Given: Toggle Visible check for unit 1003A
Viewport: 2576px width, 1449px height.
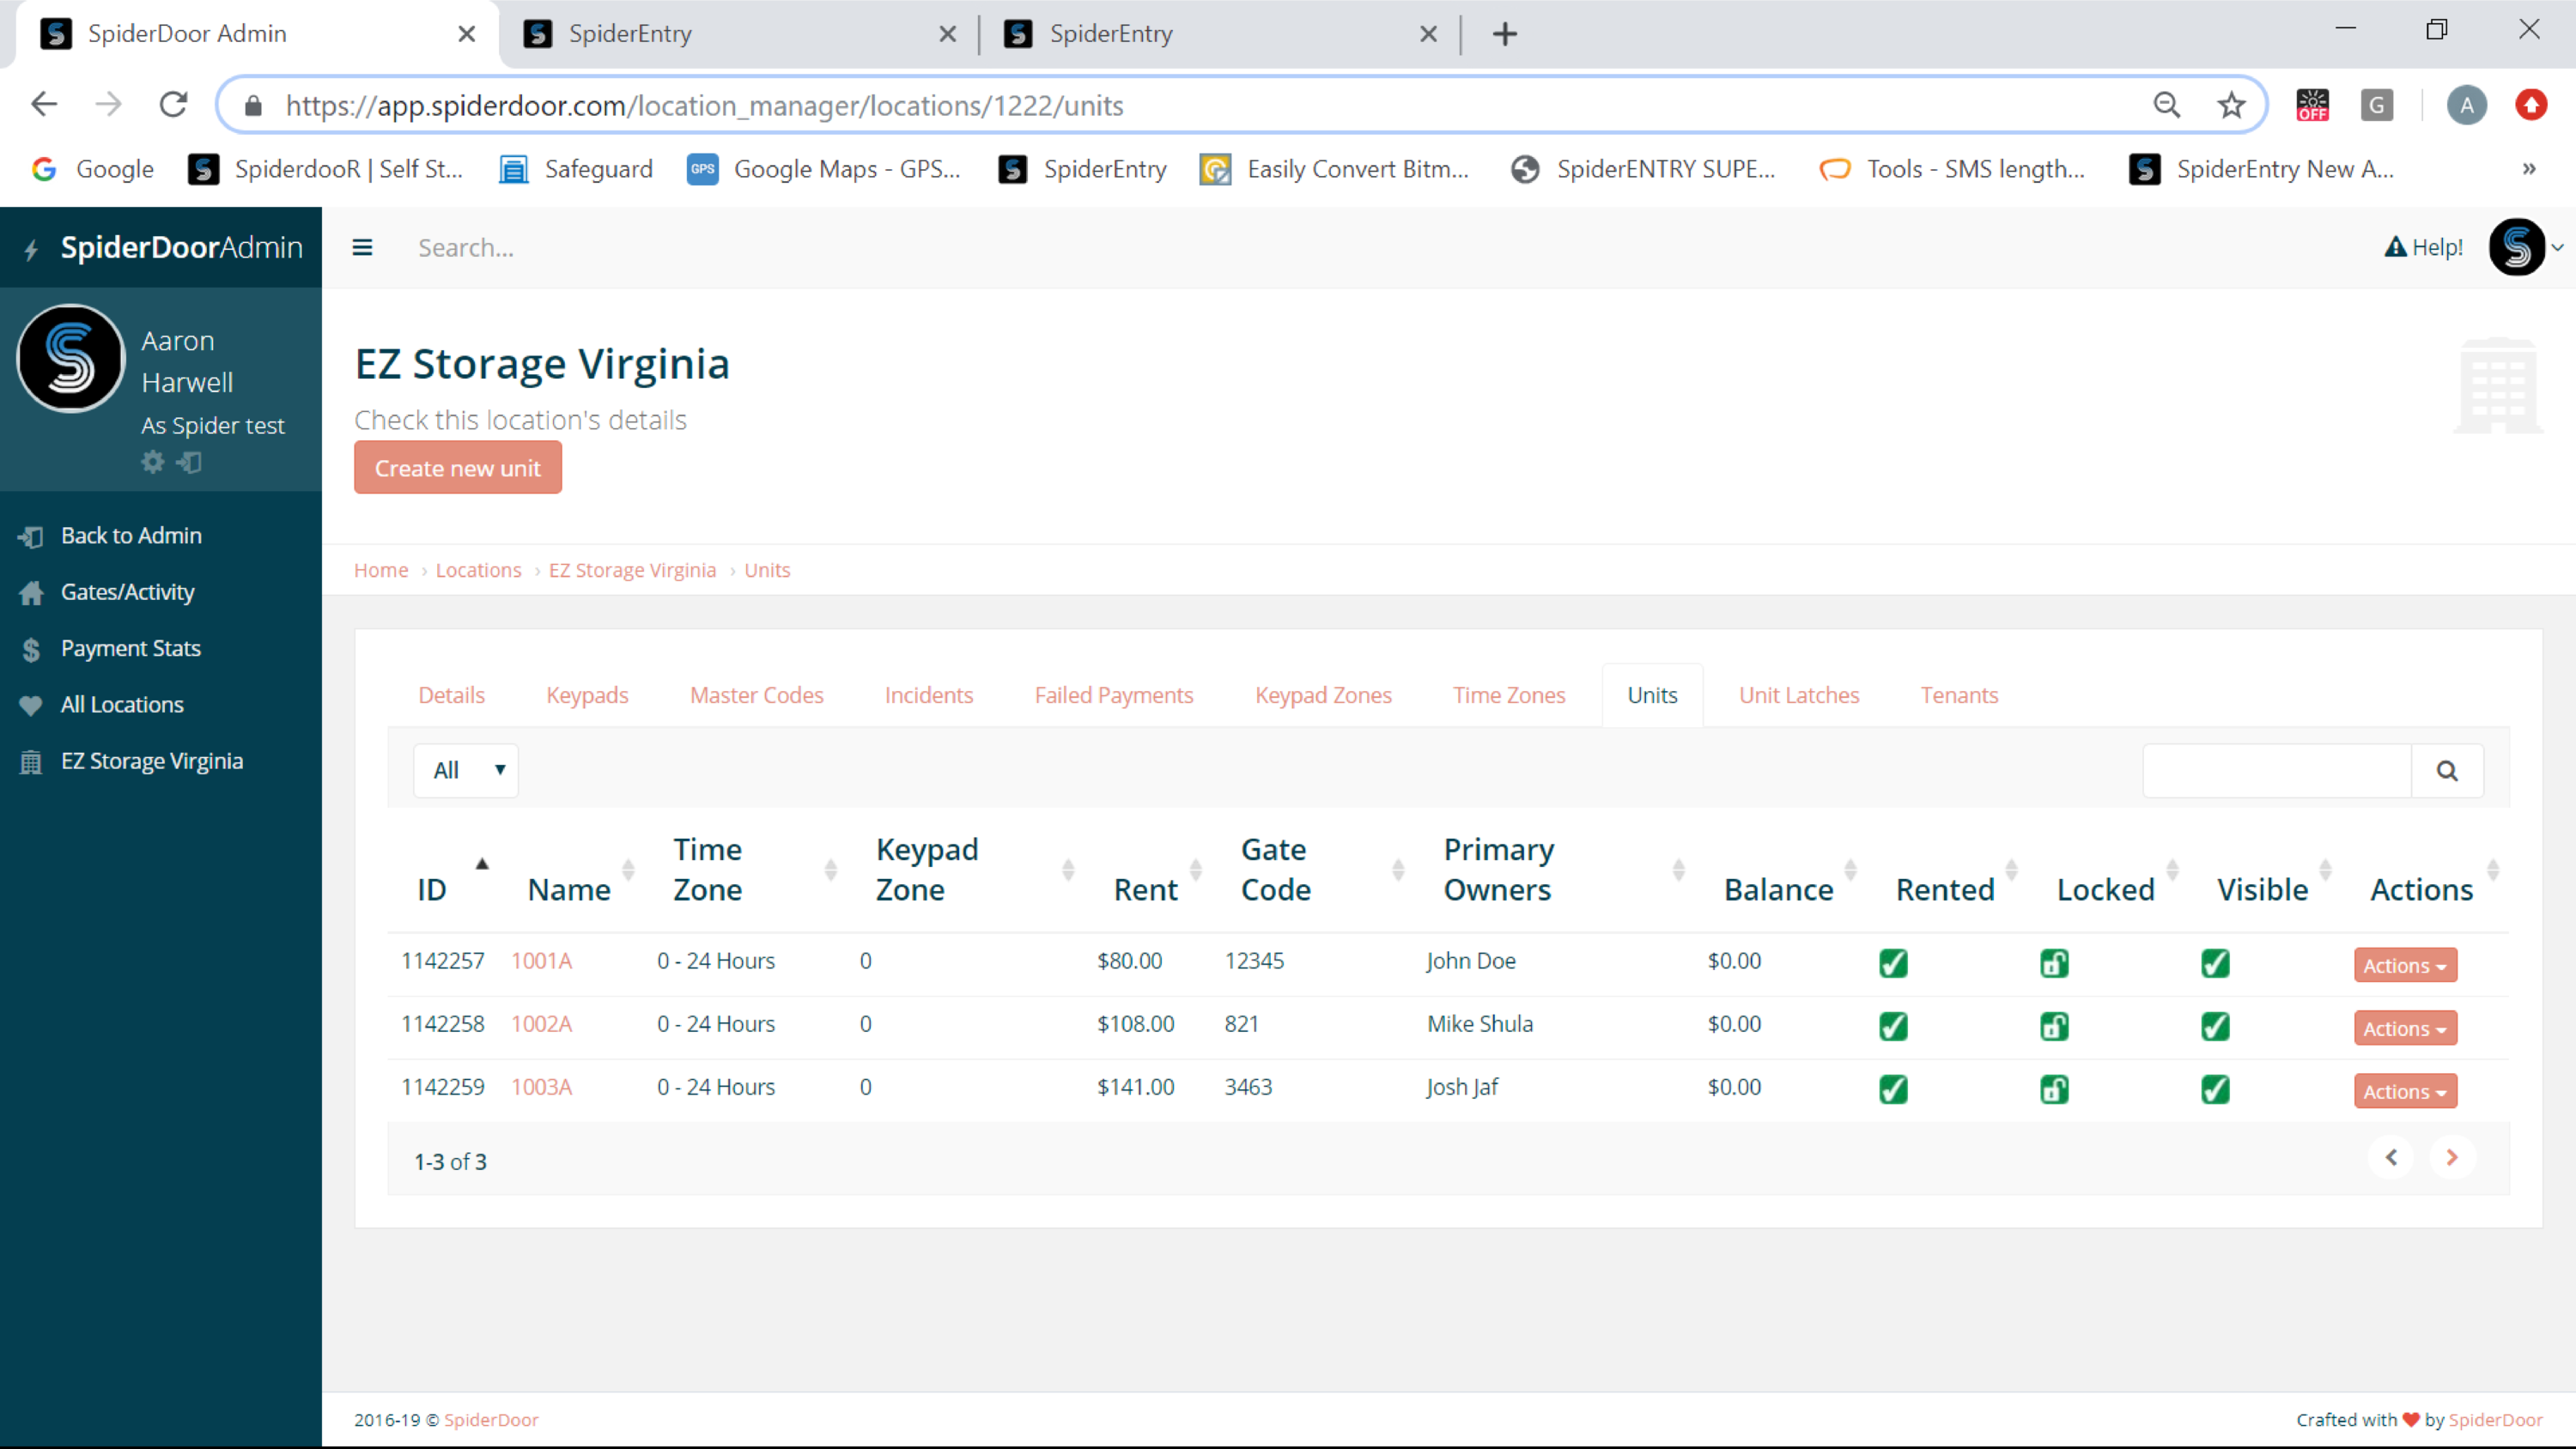Looking at the screenshot, I should click(2215, 1089).
